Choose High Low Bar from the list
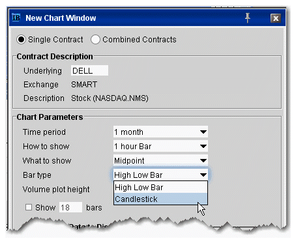Image resolution: width=296 pixels, height=243 pixels. coord(160,187)
